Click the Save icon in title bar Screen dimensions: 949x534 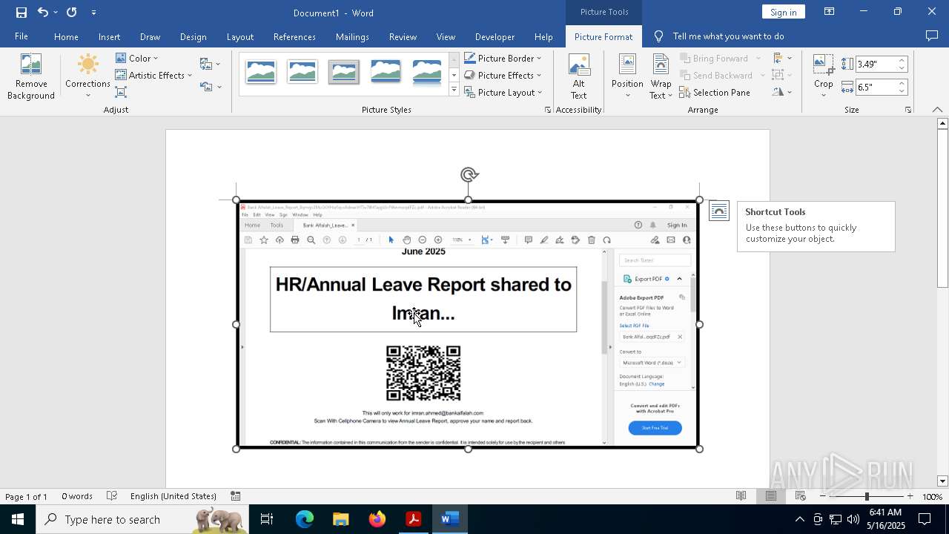point(22,13)
